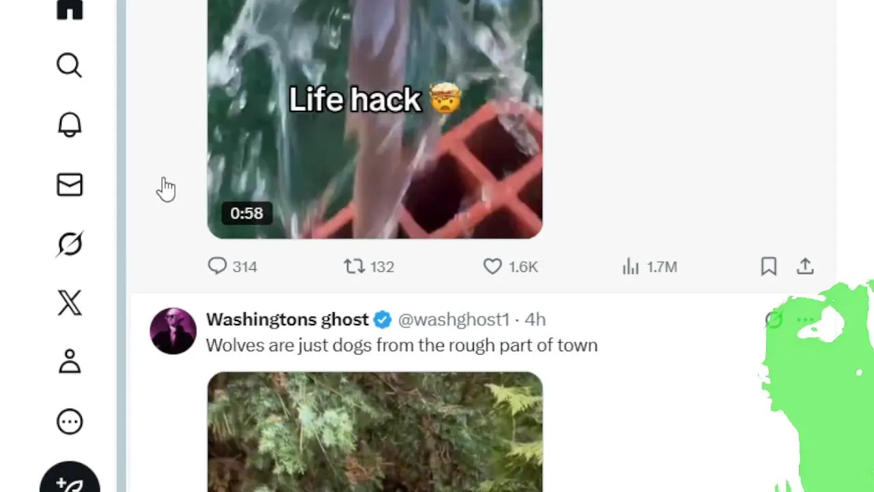Click the compose Post button
This screenshot has width=874, height=492.
click(70, 482)
